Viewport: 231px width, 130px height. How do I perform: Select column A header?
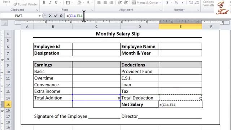pos(27,27)
